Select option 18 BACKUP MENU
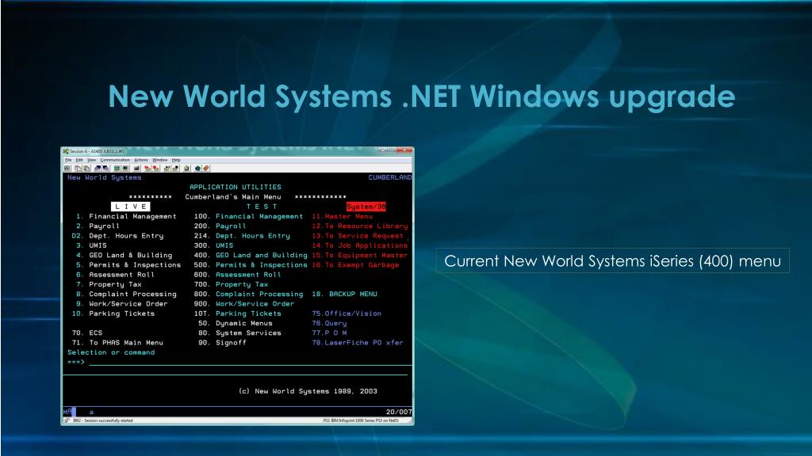 pos(344,294)
